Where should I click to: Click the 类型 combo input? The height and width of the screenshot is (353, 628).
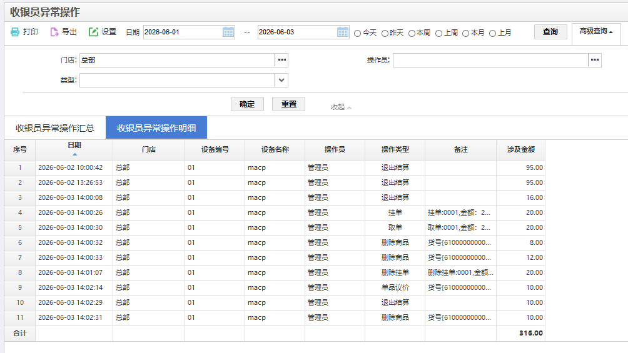(177, 80)
